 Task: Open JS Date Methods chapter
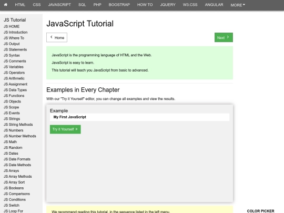click(17, 165)
